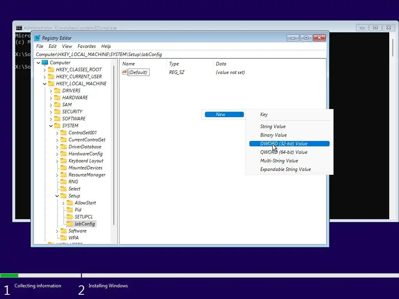Choose Expandable String Value option
This screenshot has width=399, height=299.
[x=290, y=169]
